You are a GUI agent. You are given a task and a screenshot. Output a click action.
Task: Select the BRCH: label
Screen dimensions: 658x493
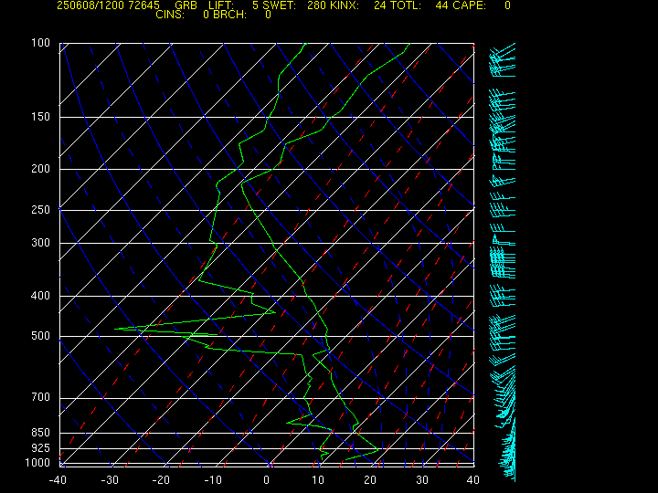pos(230,15)
